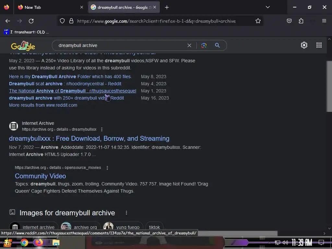Viewport: 332px width, 249px height.
Task: Open Save to Pocket icon
Action: (289, 21)
